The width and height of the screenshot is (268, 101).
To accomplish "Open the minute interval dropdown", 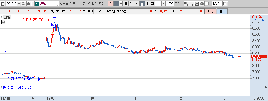I will coord(164,4).
